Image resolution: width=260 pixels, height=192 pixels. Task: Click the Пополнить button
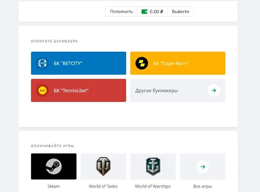click(x=121, y=12)
